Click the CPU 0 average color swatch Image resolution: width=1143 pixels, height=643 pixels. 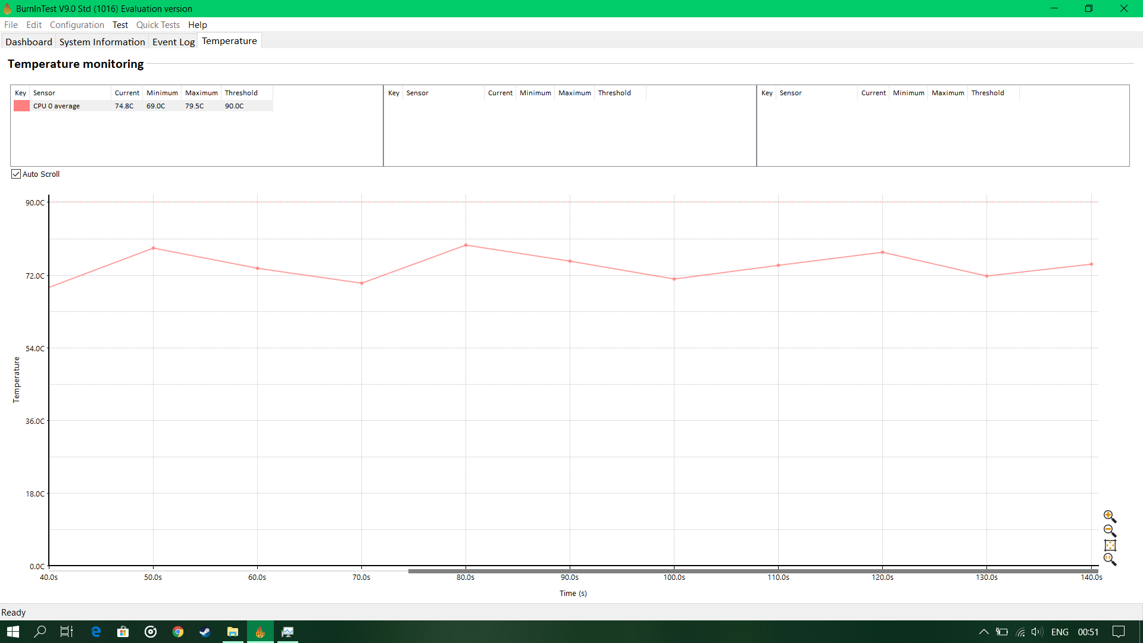(x=21, y=106)
